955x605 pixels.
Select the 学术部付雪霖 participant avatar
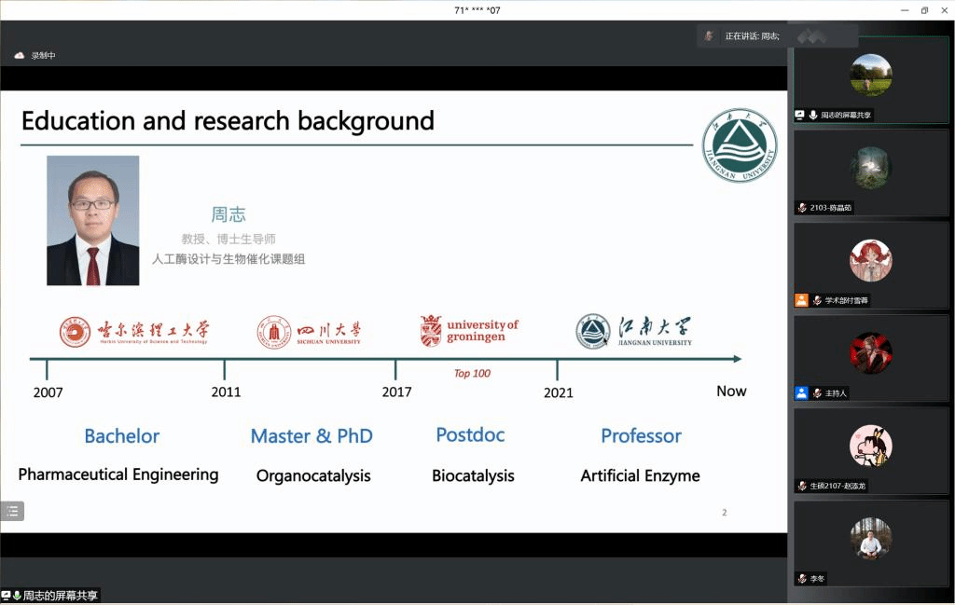click(870, 260)
